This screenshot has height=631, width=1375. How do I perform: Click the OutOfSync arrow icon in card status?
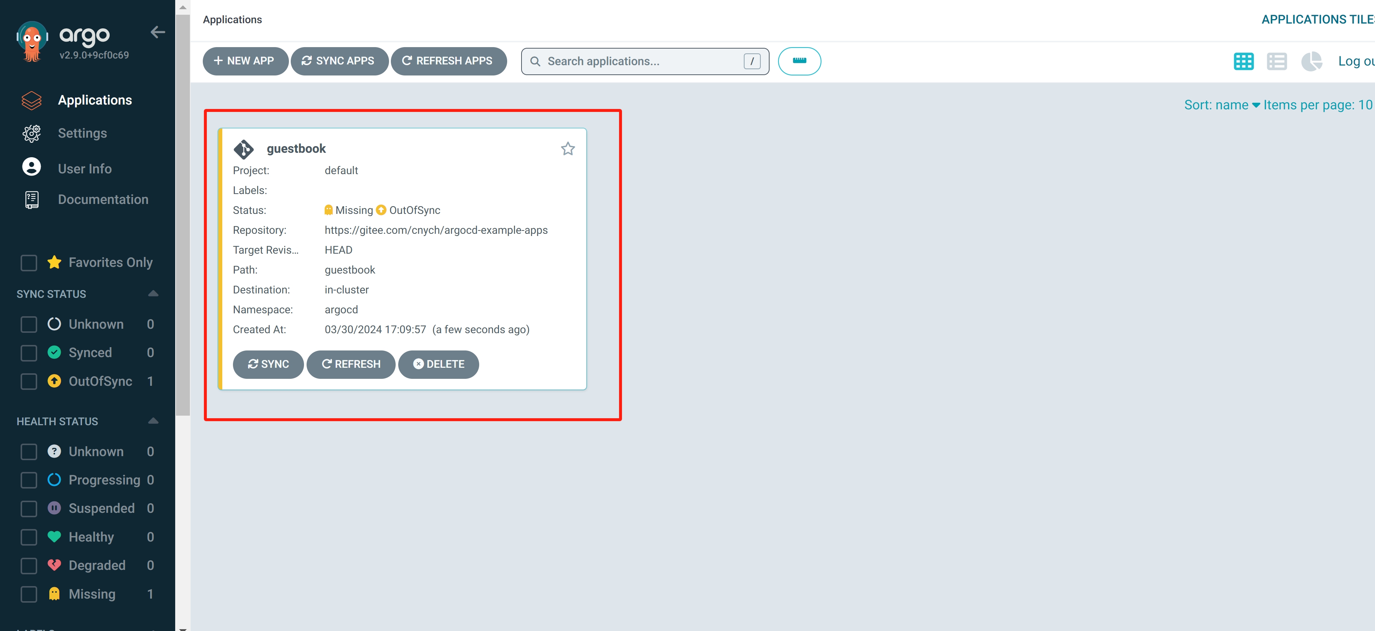[x=381, y=210]
